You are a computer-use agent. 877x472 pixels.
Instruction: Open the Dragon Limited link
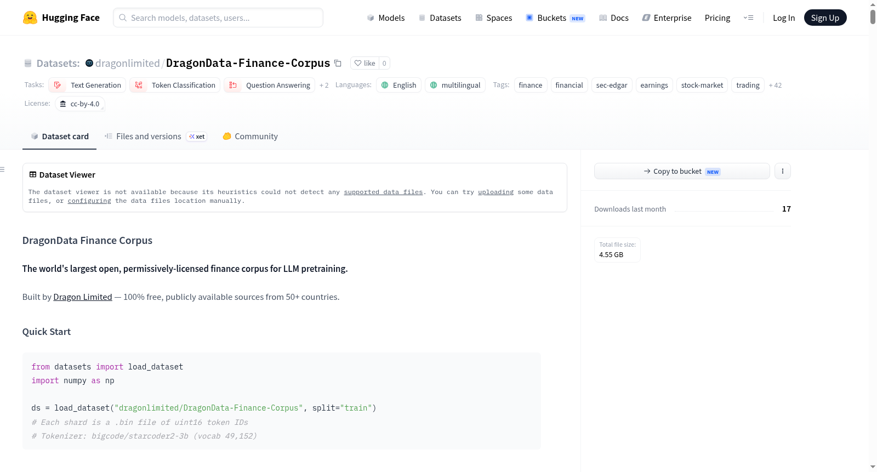[x=83, y=297]
